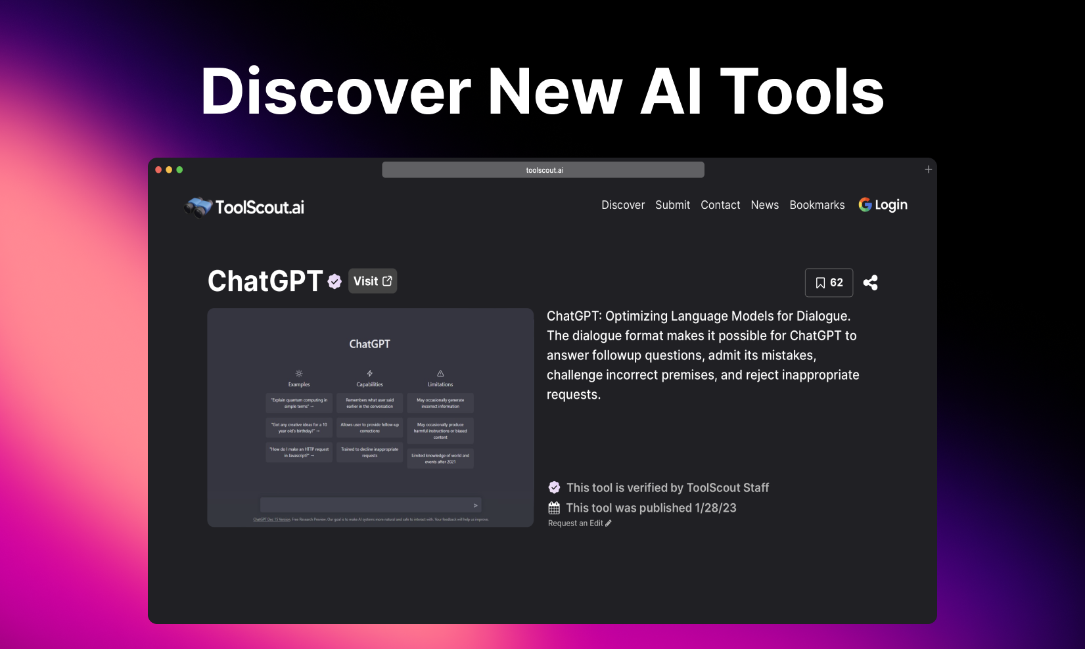Click the yellow minimize window dot

tap(169, 169)
